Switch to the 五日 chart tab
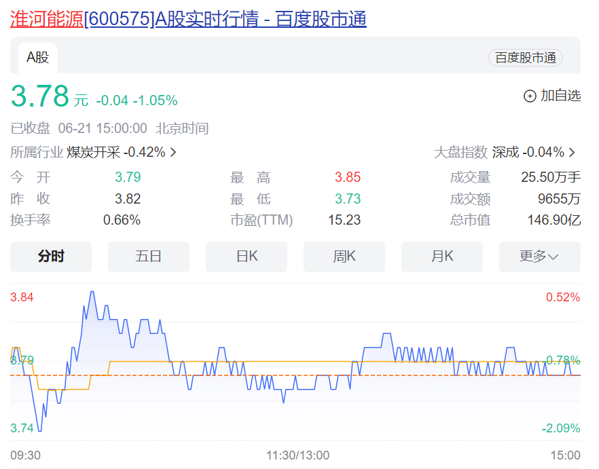 (149, 257)
